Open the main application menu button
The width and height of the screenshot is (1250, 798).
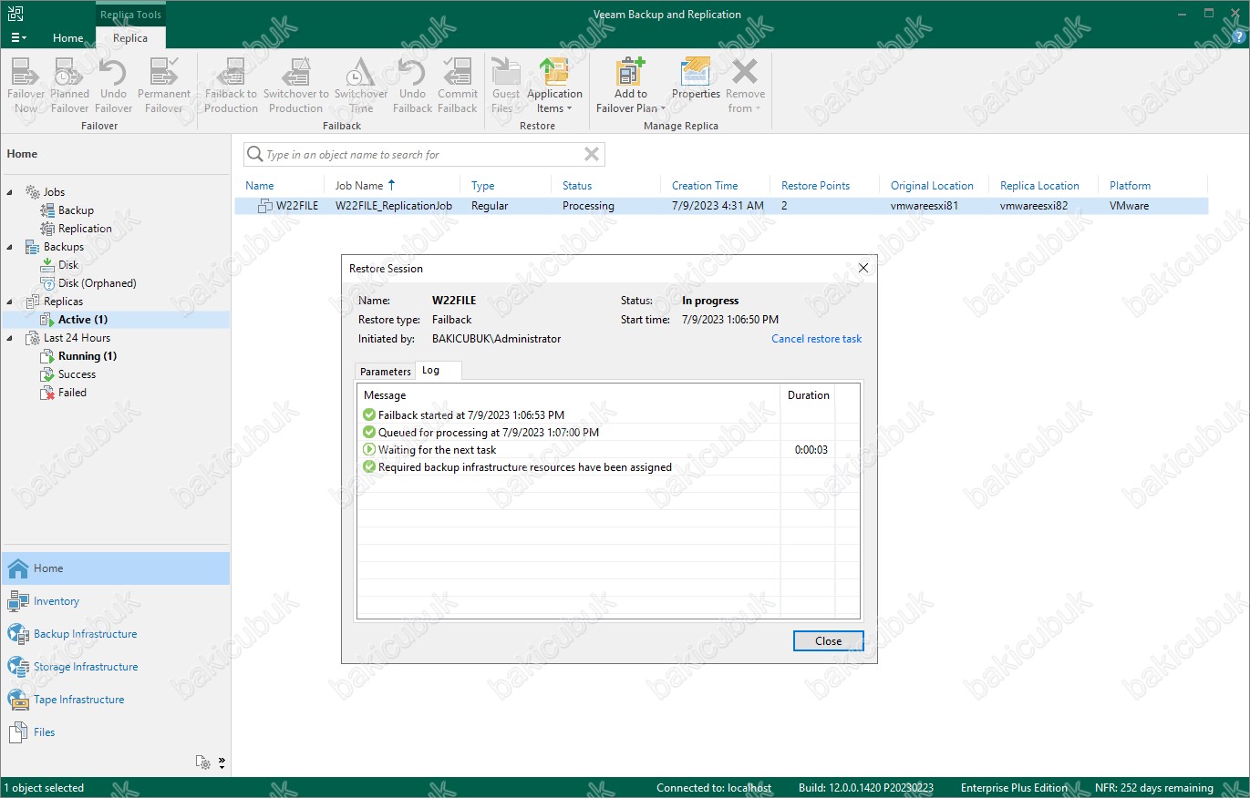click(x=18, y=38)
